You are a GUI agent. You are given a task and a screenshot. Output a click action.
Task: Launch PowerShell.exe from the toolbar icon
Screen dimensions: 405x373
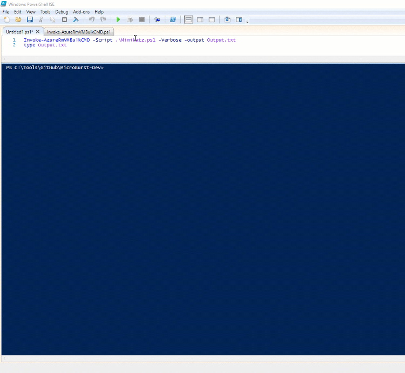[x=173, y=19]
